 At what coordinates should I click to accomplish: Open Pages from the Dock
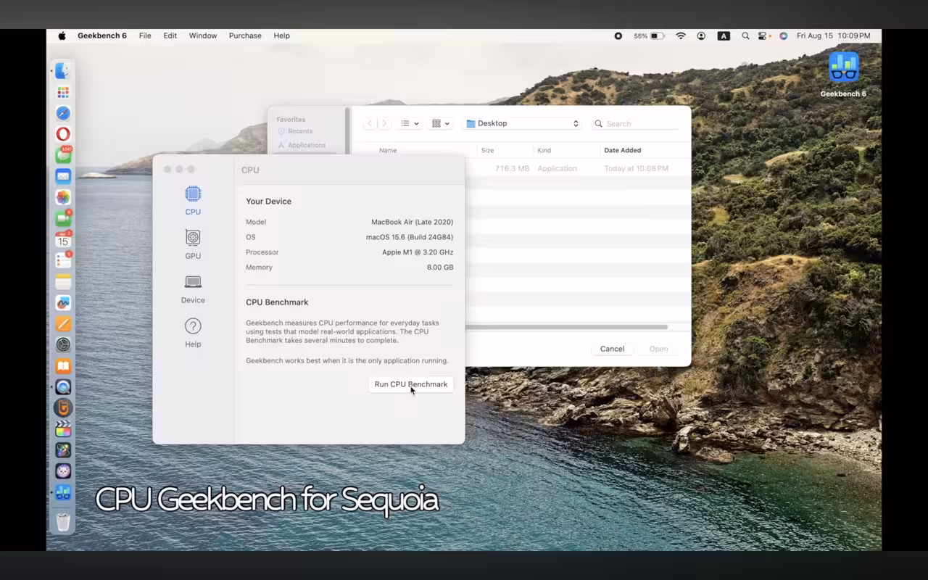point(63,324)
